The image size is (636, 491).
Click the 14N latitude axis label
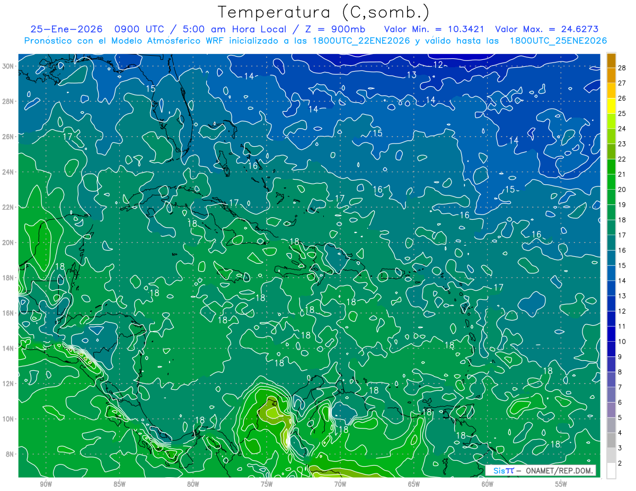[8, 348]
